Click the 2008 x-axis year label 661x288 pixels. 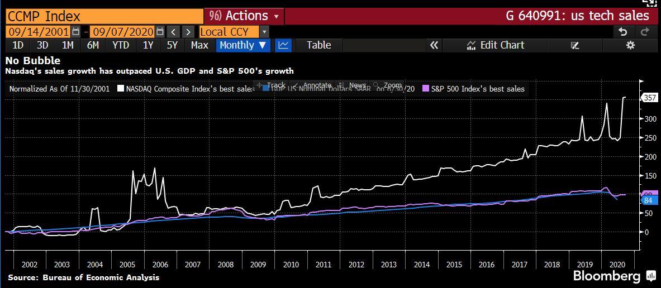pyautogui.click(x=226, y=265)
